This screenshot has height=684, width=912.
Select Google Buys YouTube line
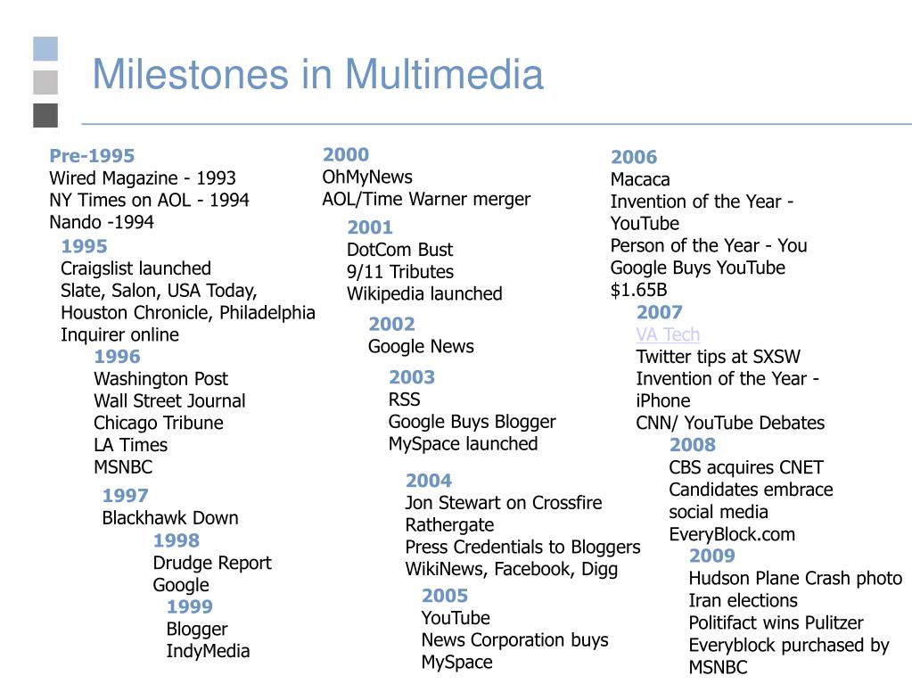click(x=698, y=268)
